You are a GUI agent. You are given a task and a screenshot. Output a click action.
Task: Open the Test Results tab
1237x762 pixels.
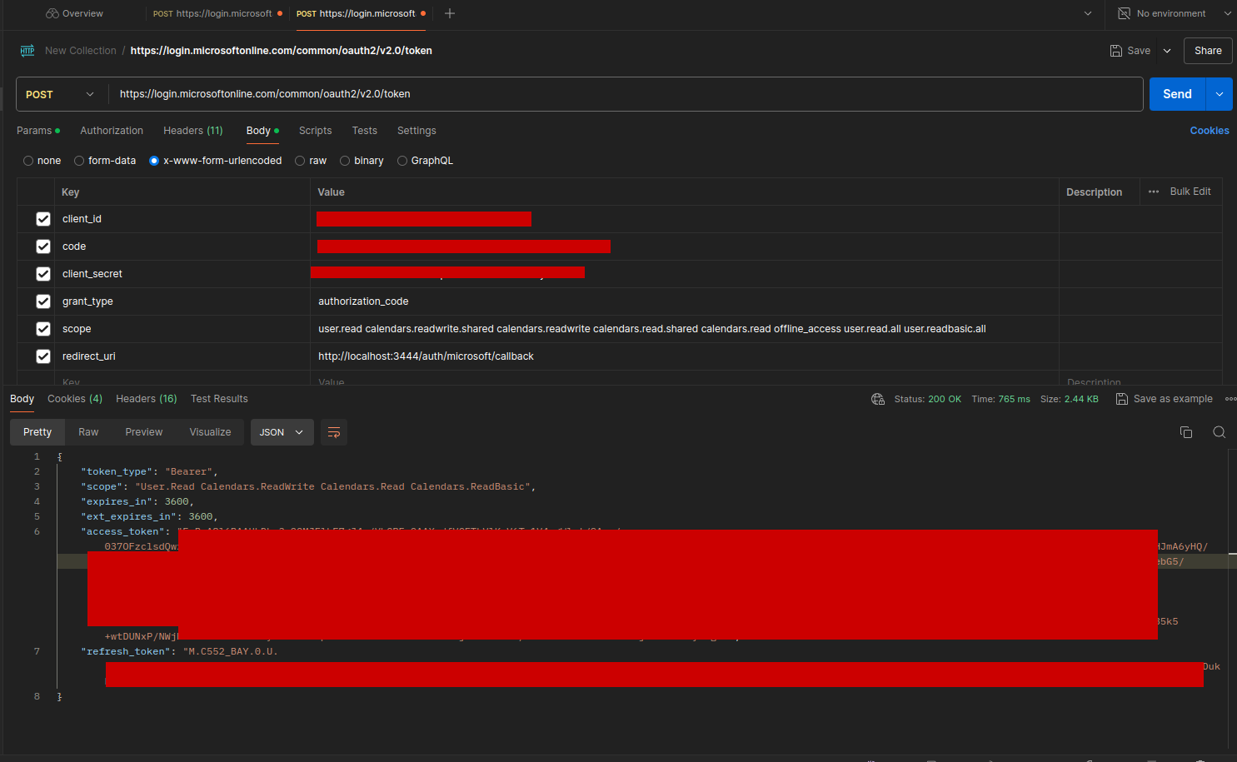(219, 399)
